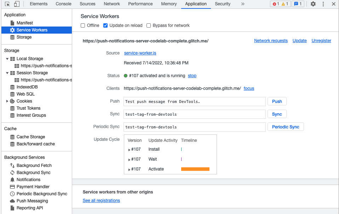Expand the #107 Activate row
This screenshot has height=214, width=339.
tap(129, 169)
